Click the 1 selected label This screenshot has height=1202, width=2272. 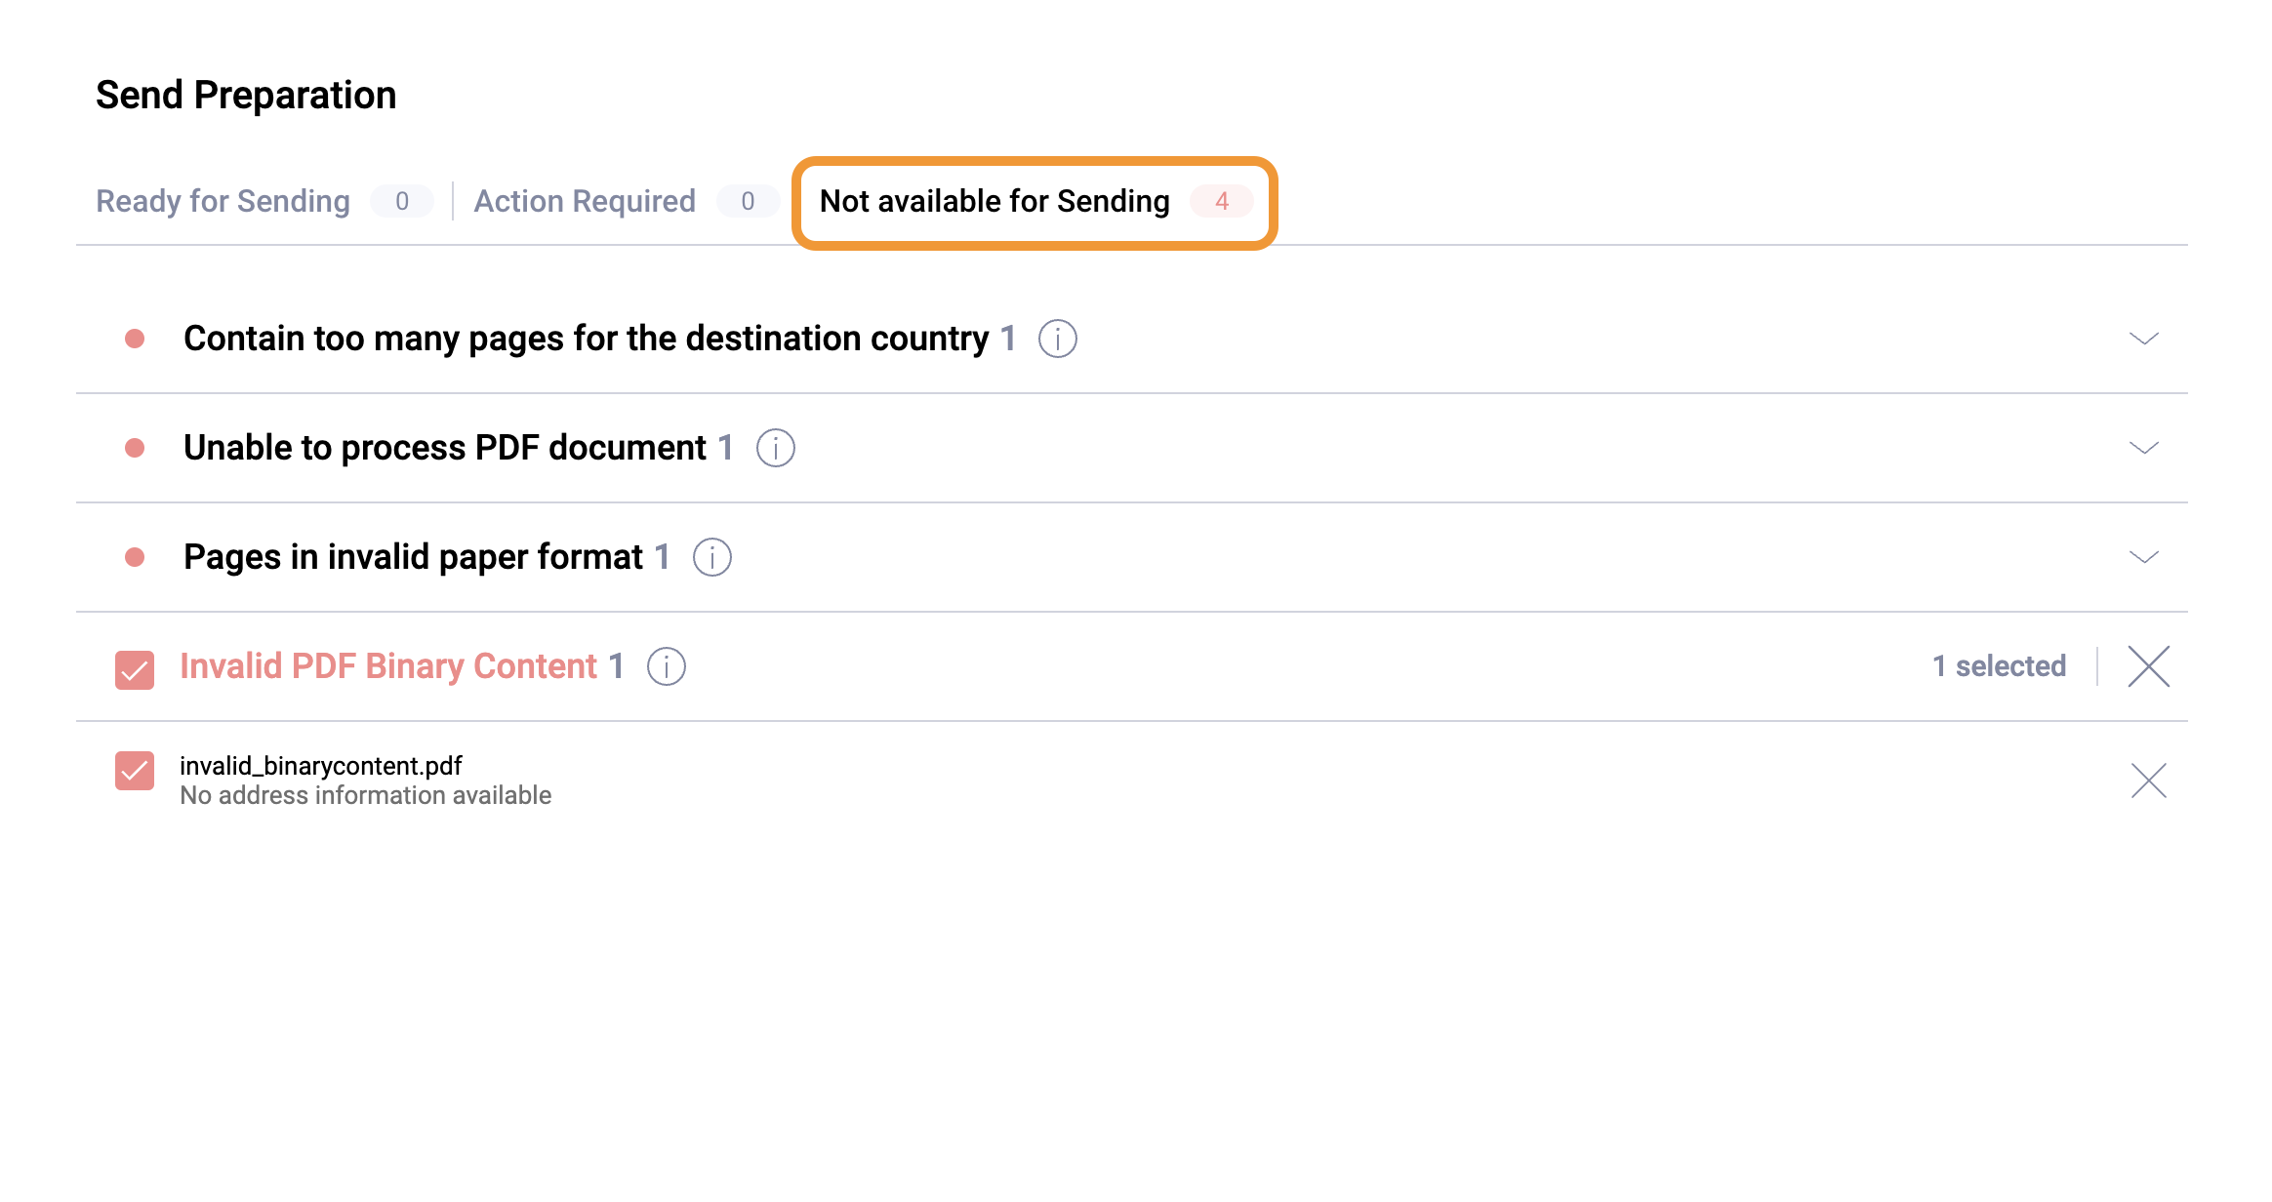click(1999, 666)
